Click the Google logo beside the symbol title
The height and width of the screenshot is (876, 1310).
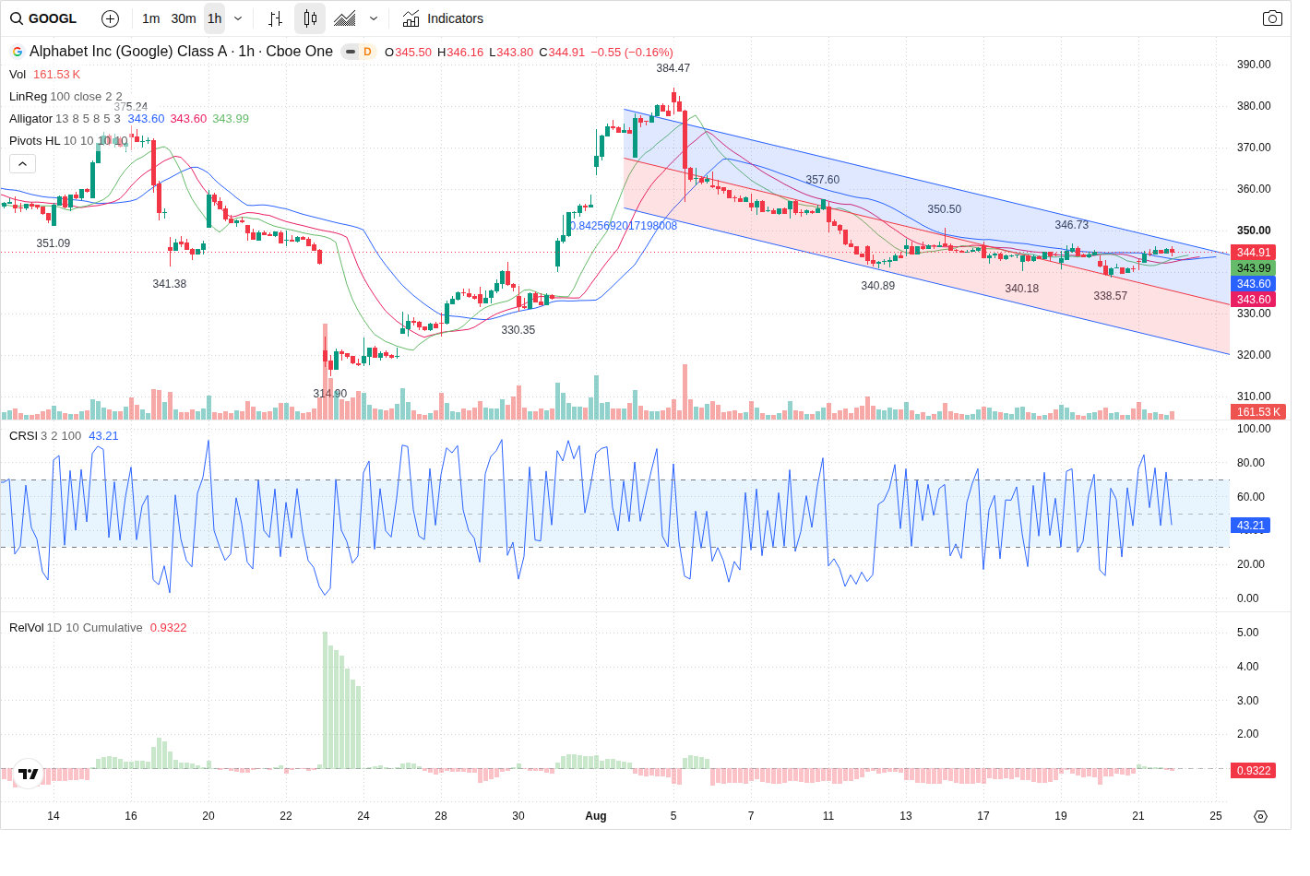17,52
